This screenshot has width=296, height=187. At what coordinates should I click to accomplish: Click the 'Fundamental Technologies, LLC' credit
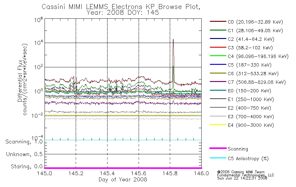pyautogui.click(x=246, y=175)
